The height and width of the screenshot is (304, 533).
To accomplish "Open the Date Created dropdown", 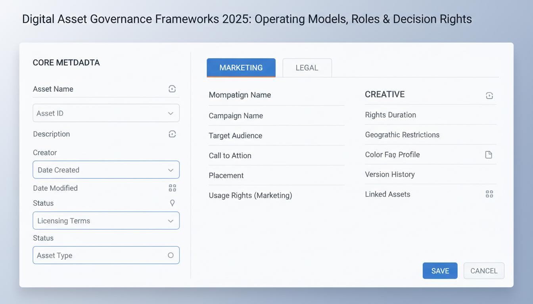I will coord(106,169).
